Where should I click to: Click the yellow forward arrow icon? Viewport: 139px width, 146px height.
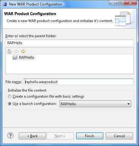point(23,51)
